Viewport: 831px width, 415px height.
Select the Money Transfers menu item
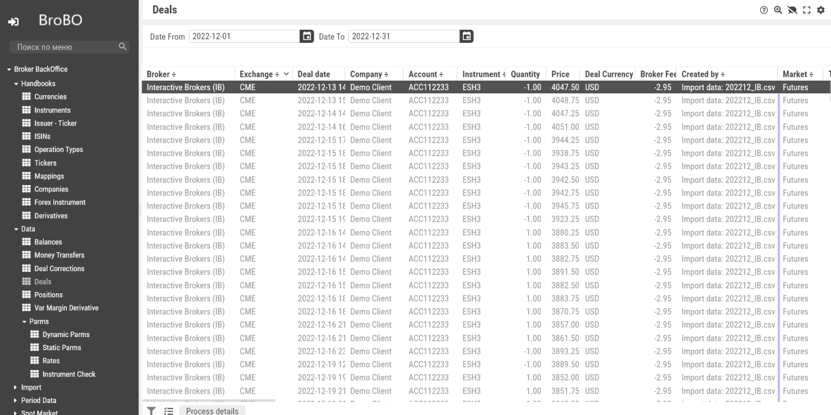tap(59, 255)
